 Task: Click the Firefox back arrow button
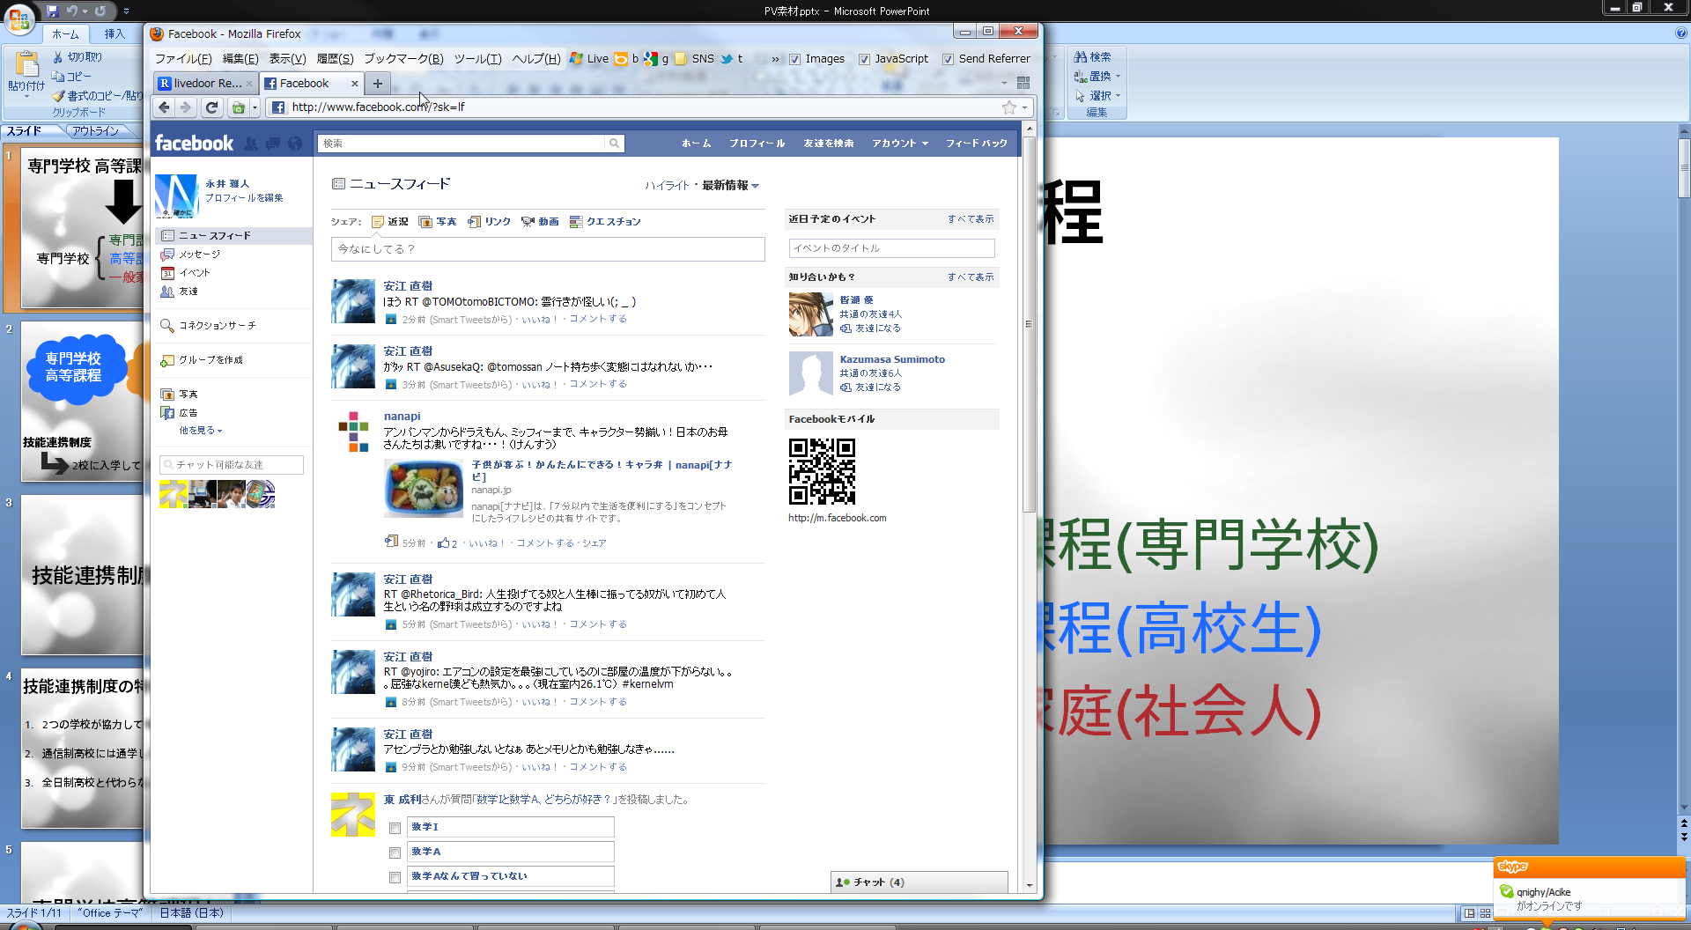pos(164,107)
